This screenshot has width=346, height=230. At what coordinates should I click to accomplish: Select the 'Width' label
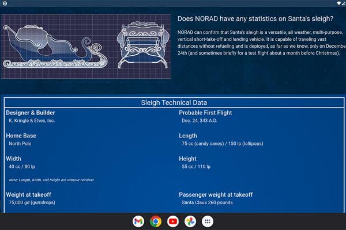pos(13,159)
